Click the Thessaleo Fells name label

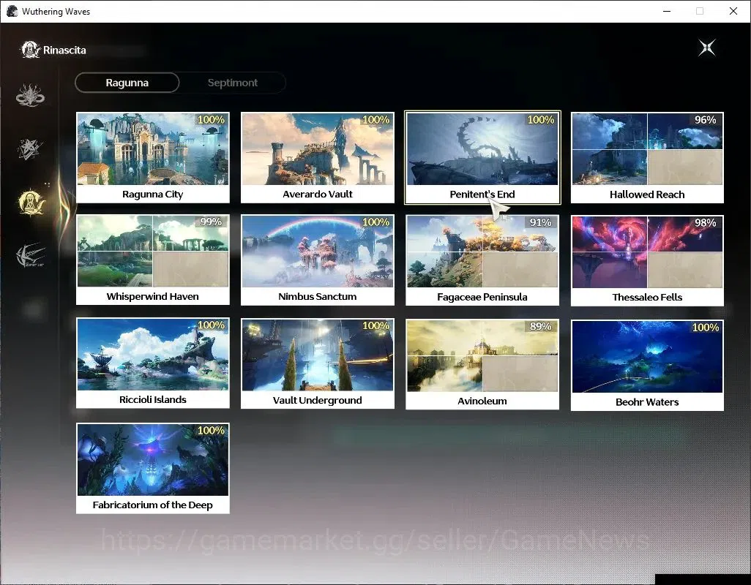pos(647,297)
